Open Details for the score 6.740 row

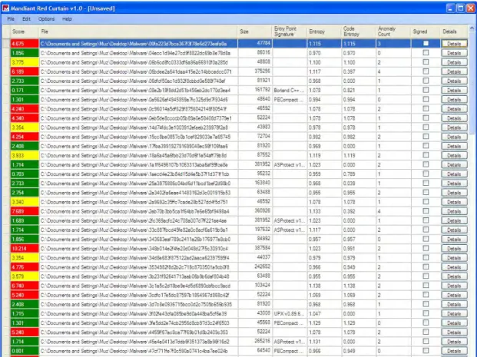tap(454, 286)
